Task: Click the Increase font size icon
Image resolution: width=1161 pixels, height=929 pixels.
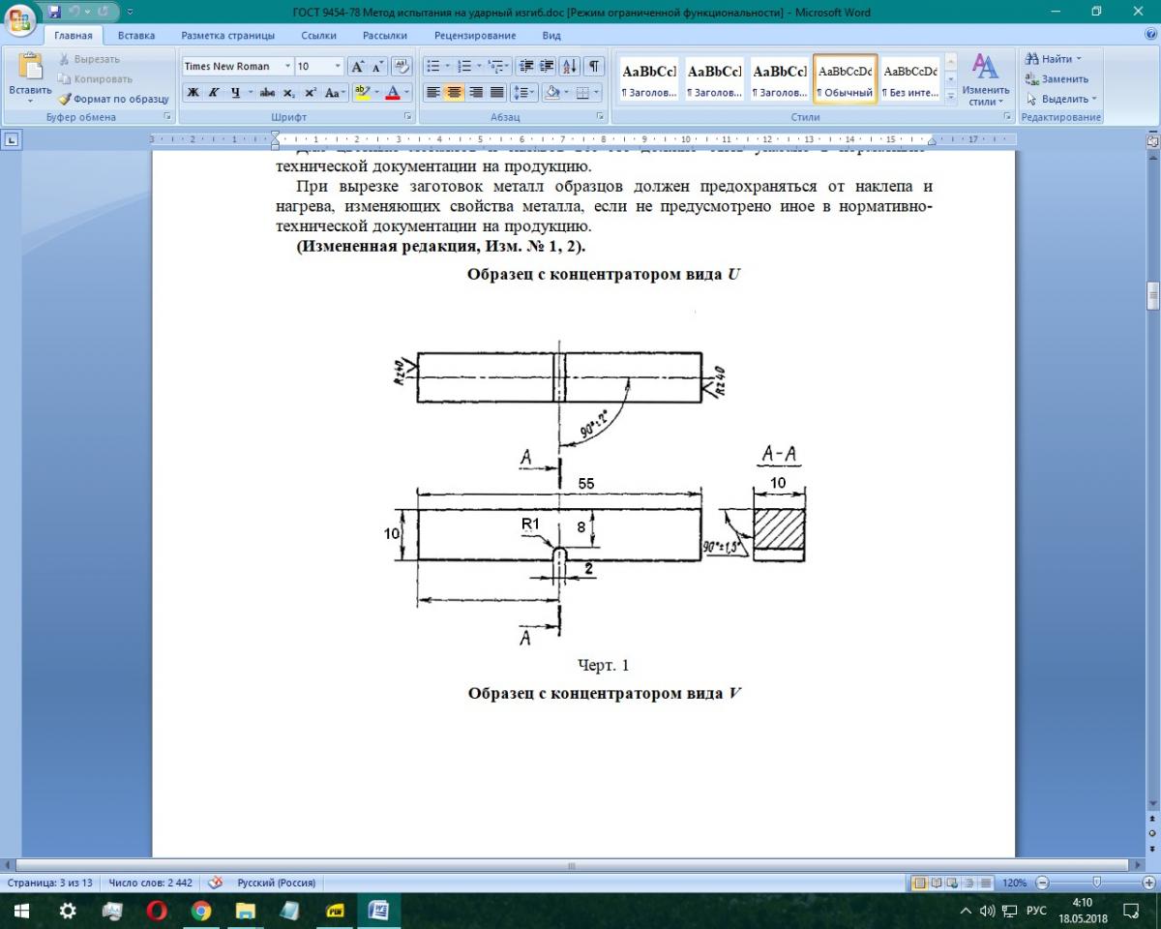Action: click(x=357, y=67)
